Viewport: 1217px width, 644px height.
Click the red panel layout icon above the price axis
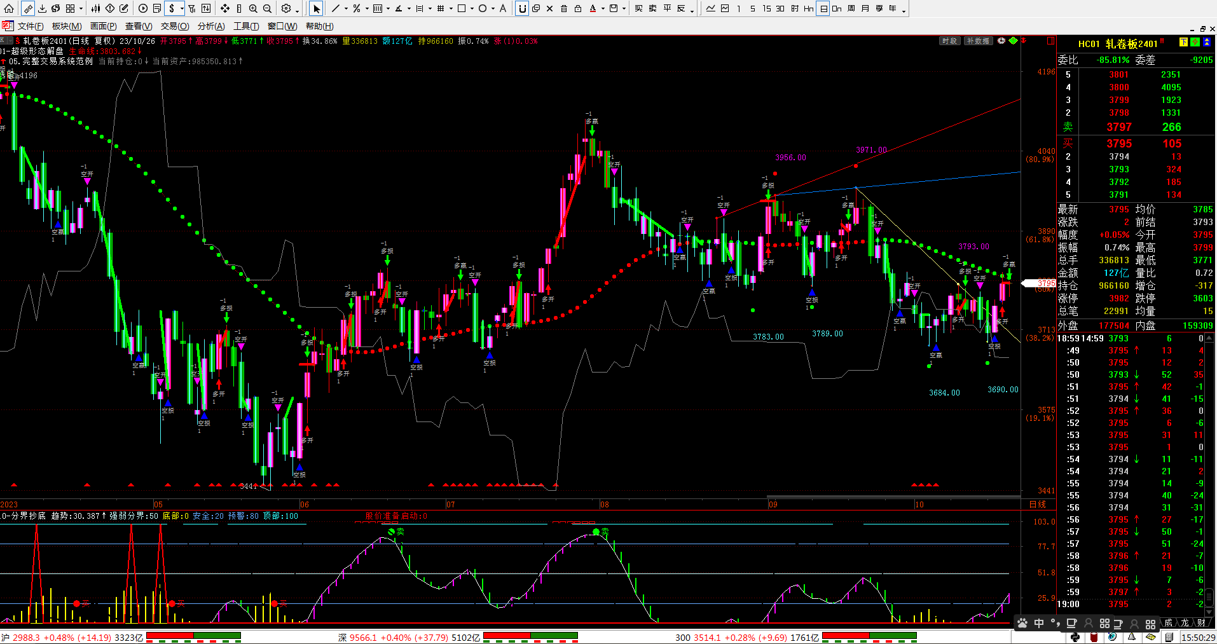click(1051, 41)
